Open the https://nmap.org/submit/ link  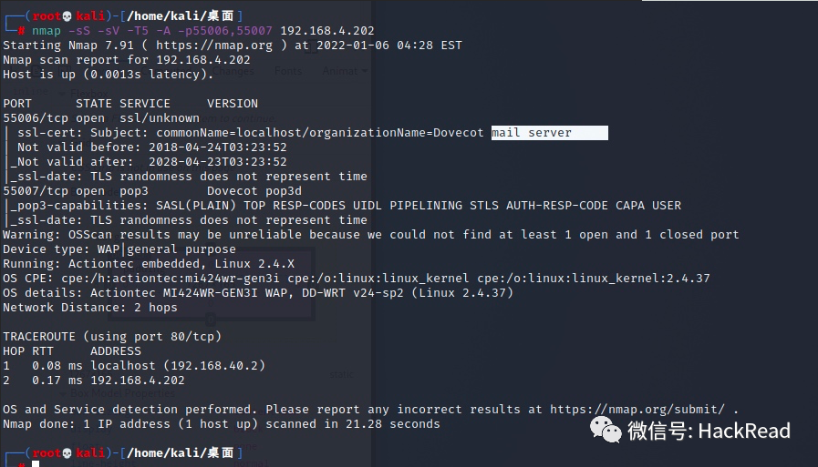(x=637, y=410)
